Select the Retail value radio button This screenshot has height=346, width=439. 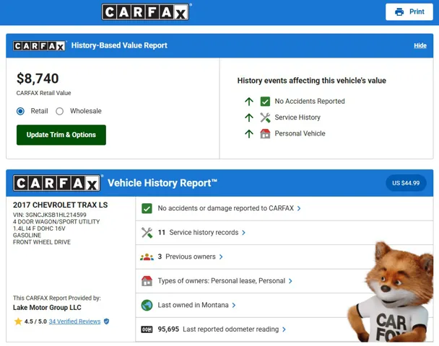pyautogui.click(x=21, y=111)
